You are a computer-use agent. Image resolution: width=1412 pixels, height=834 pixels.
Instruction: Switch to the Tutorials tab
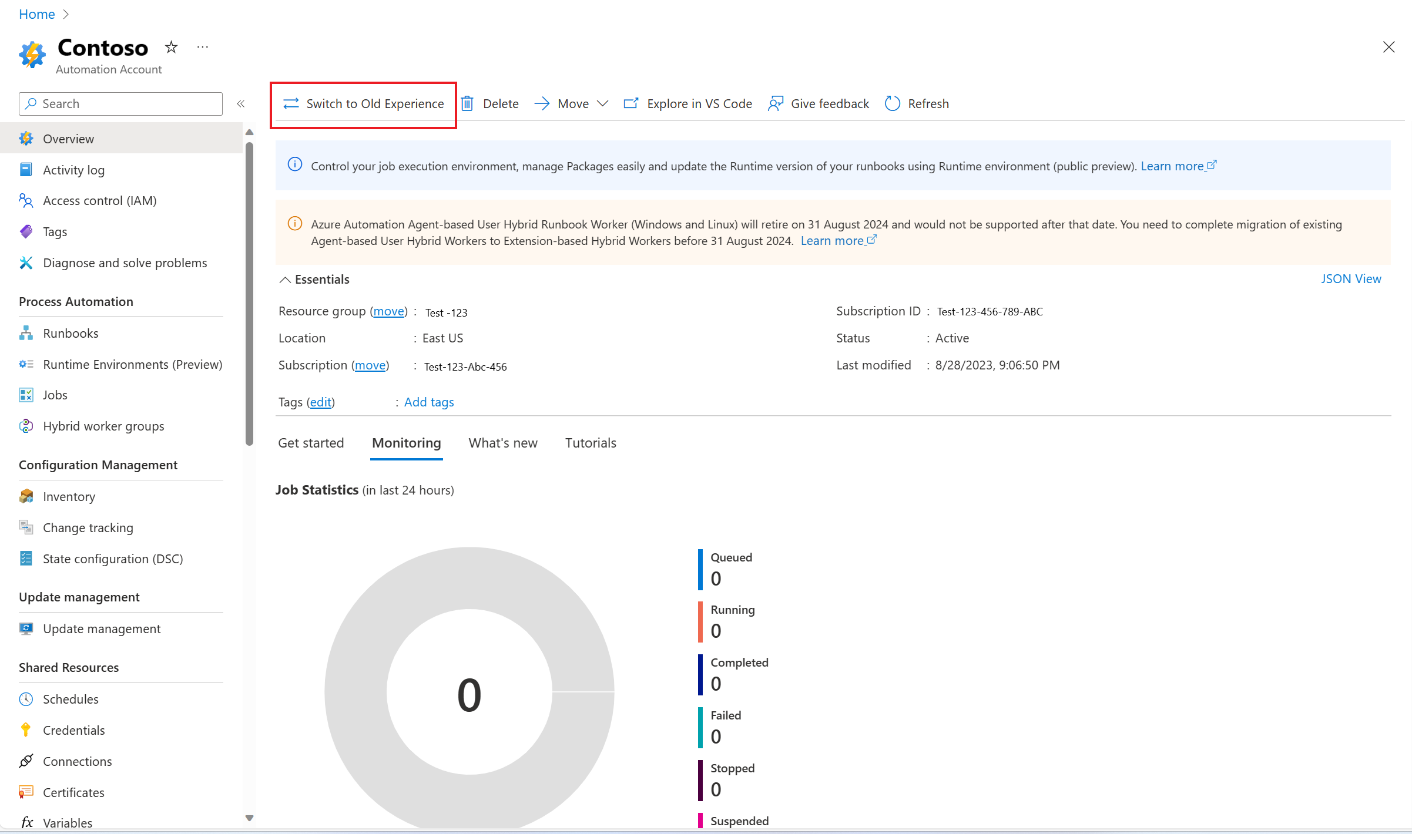591,443
